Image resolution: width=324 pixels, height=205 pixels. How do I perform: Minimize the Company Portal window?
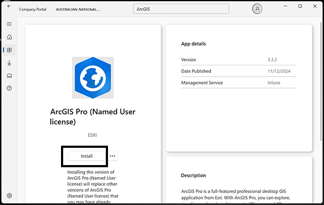286,6
